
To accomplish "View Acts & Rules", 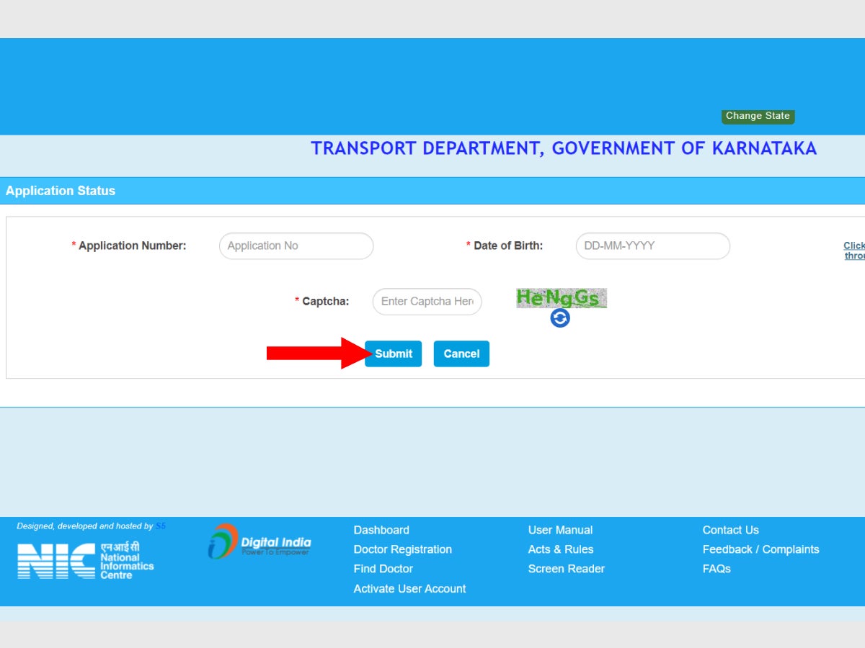I will coord(560,549).
